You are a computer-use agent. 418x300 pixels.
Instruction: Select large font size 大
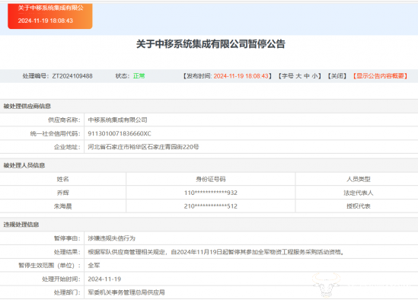click(298, 76)
